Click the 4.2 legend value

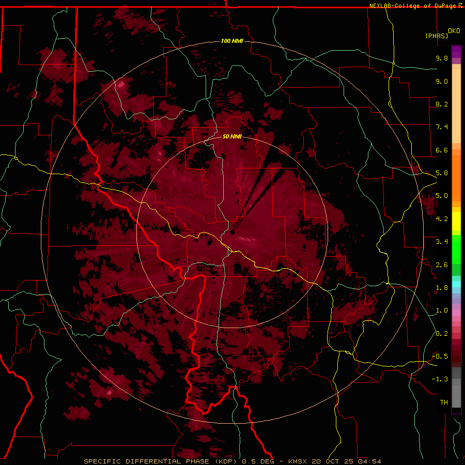pos(442,219)
